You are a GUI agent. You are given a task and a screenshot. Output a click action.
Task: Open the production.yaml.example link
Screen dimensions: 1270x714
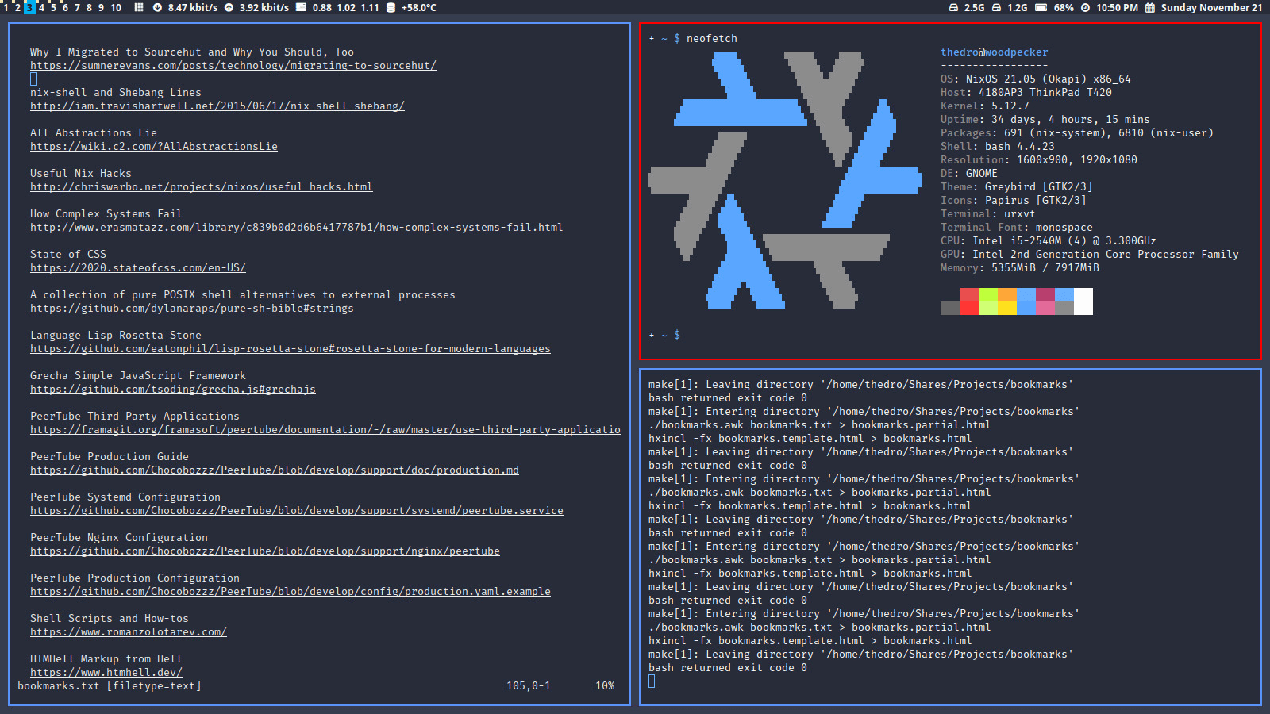click(291, 592)
